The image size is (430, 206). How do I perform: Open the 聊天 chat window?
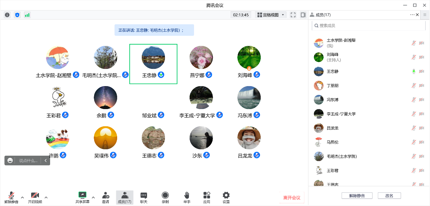[x=144, y=198]
